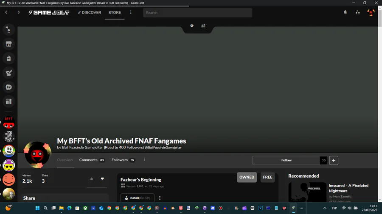The image size is (382, 214).
Task: Open the Game Jolt logo home link
Action: tap(49, 13)
